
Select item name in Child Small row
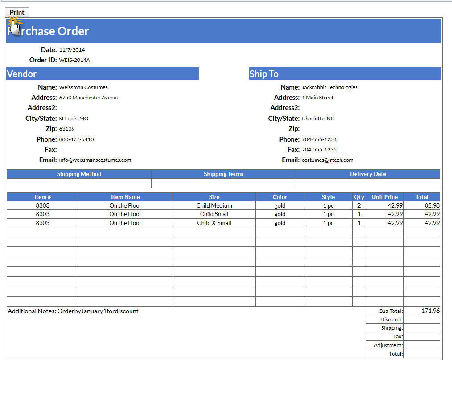[x=125, y=214]
